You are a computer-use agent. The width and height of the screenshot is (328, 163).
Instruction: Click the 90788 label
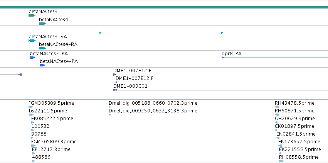(x=39, y=134)
